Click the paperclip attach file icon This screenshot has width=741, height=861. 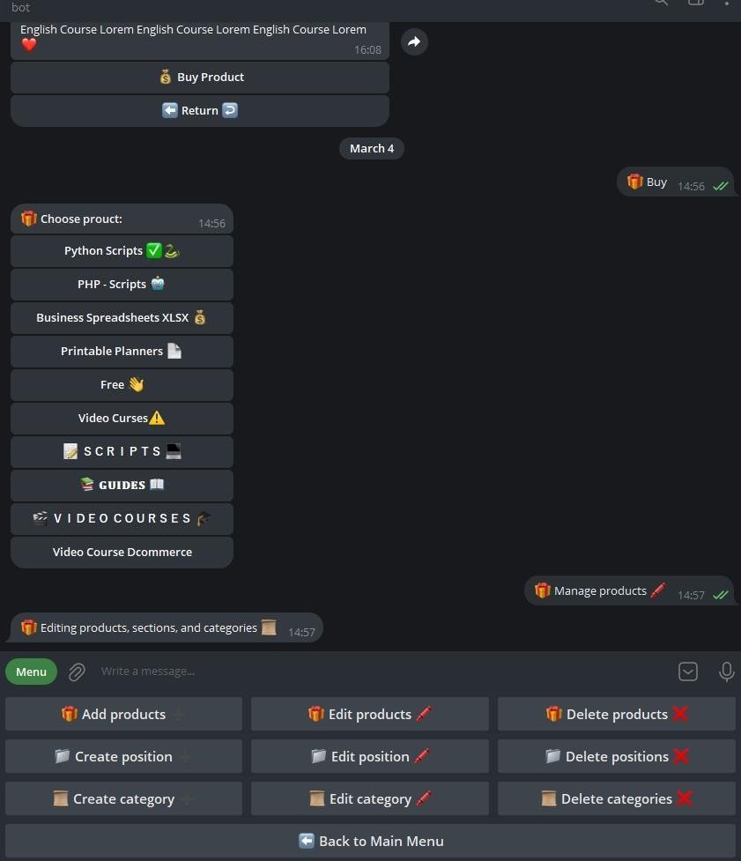pos(77,672)
